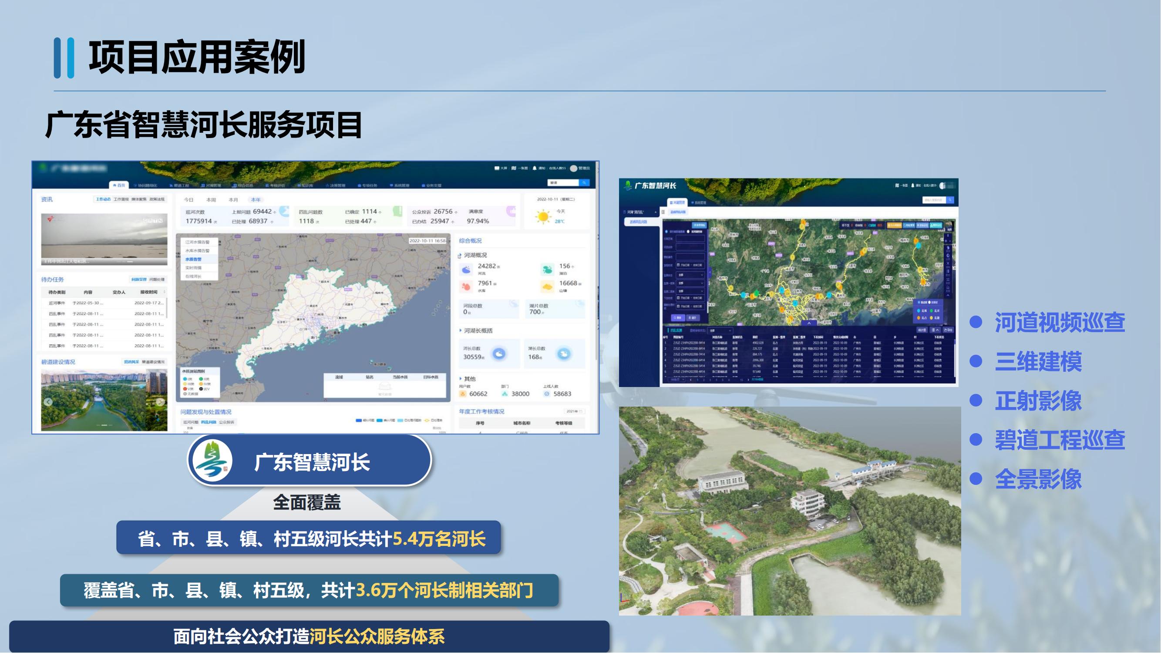Click the sun weather icon

click(543, 217)
